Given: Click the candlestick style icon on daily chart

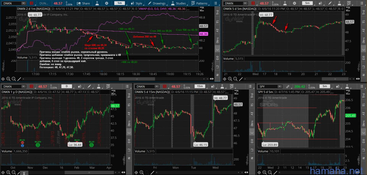Looking at the screenshot, I should point(79,86).
